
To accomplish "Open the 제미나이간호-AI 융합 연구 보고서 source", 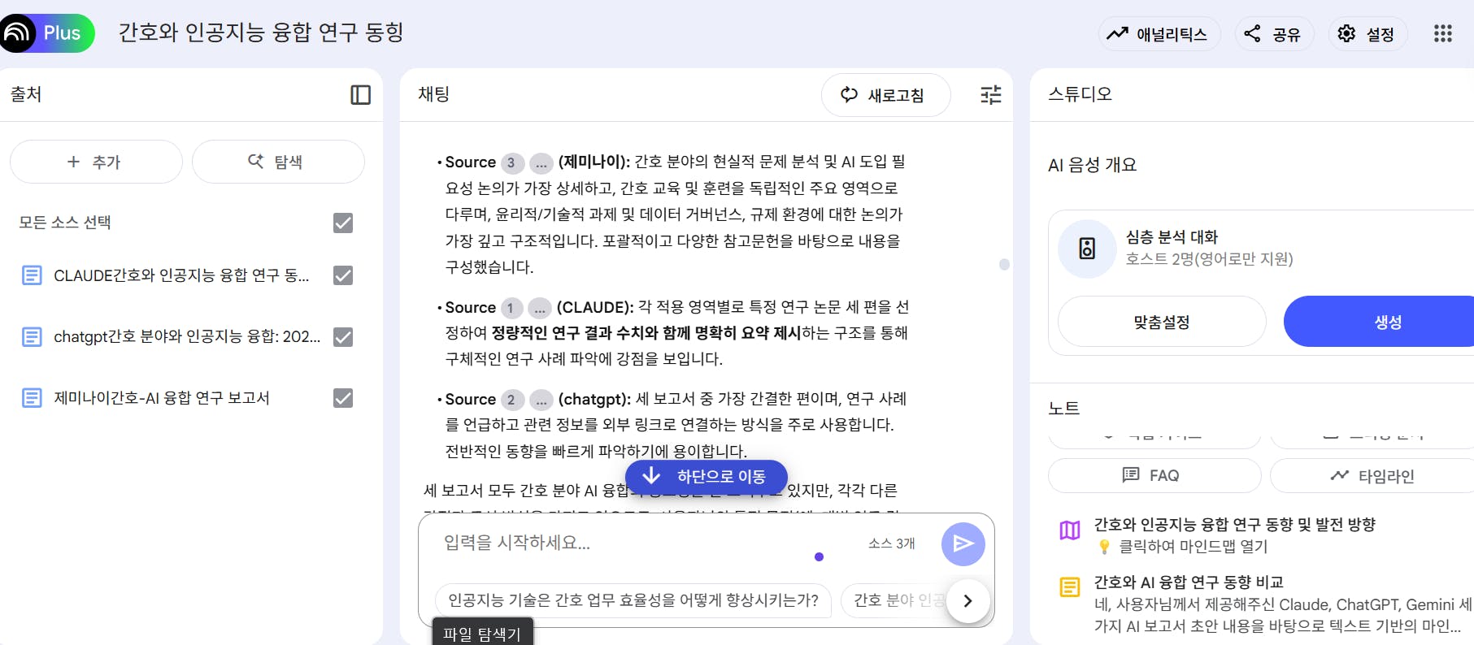I will pos(162,398).
